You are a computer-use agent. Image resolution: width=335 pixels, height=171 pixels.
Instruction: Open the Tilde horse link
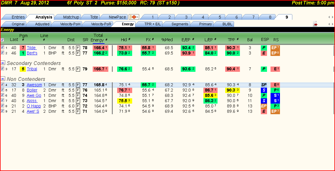(x=31, y=48)
